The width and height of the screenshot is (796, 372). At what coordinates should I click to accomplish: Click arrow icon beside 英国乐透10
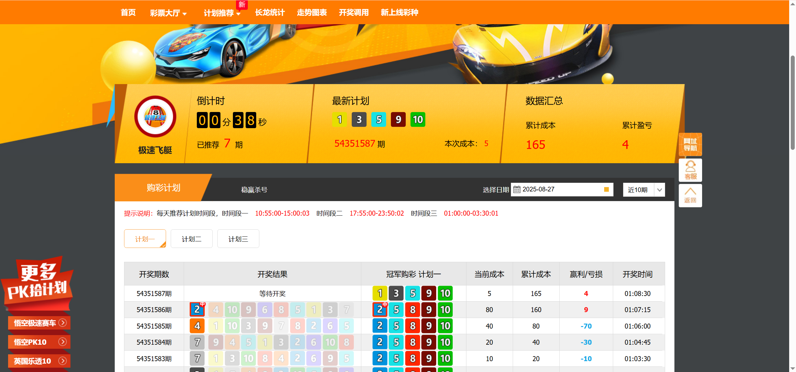[x=62, y=361]
